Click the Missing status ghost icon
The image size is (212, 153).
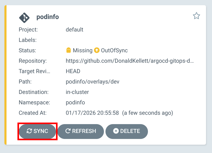[69, 50]
